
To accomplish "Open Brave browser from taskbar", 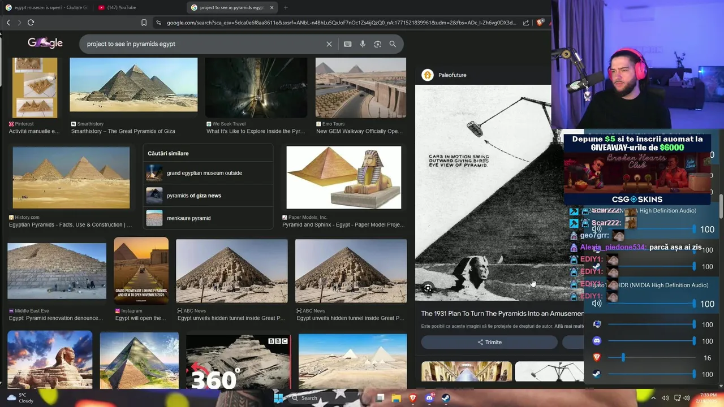I will [413, 398].
